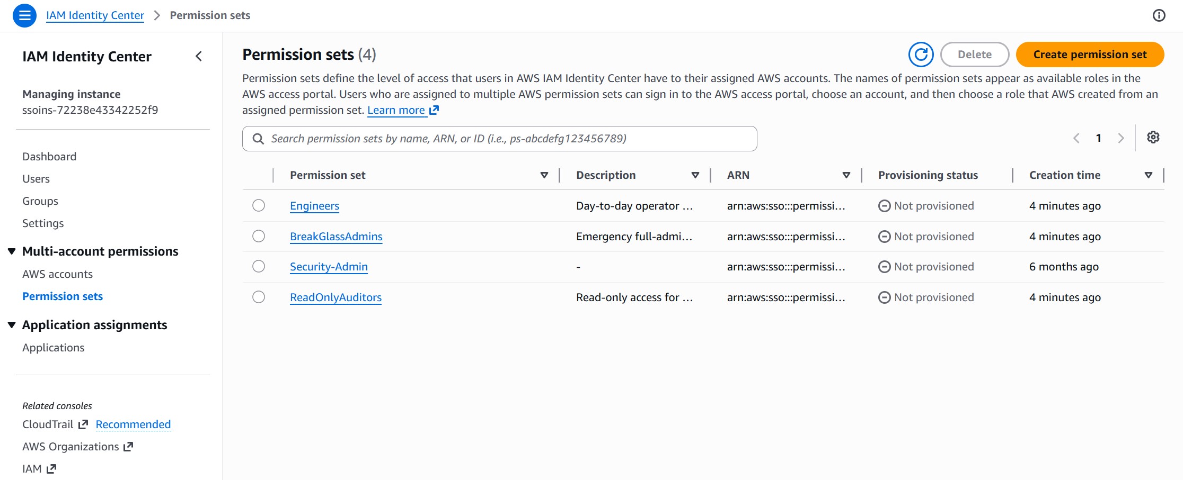This screenshot has width=1183, height=480.
Task: Open Dashboard in sidebar
Action: tap(49, 157)
